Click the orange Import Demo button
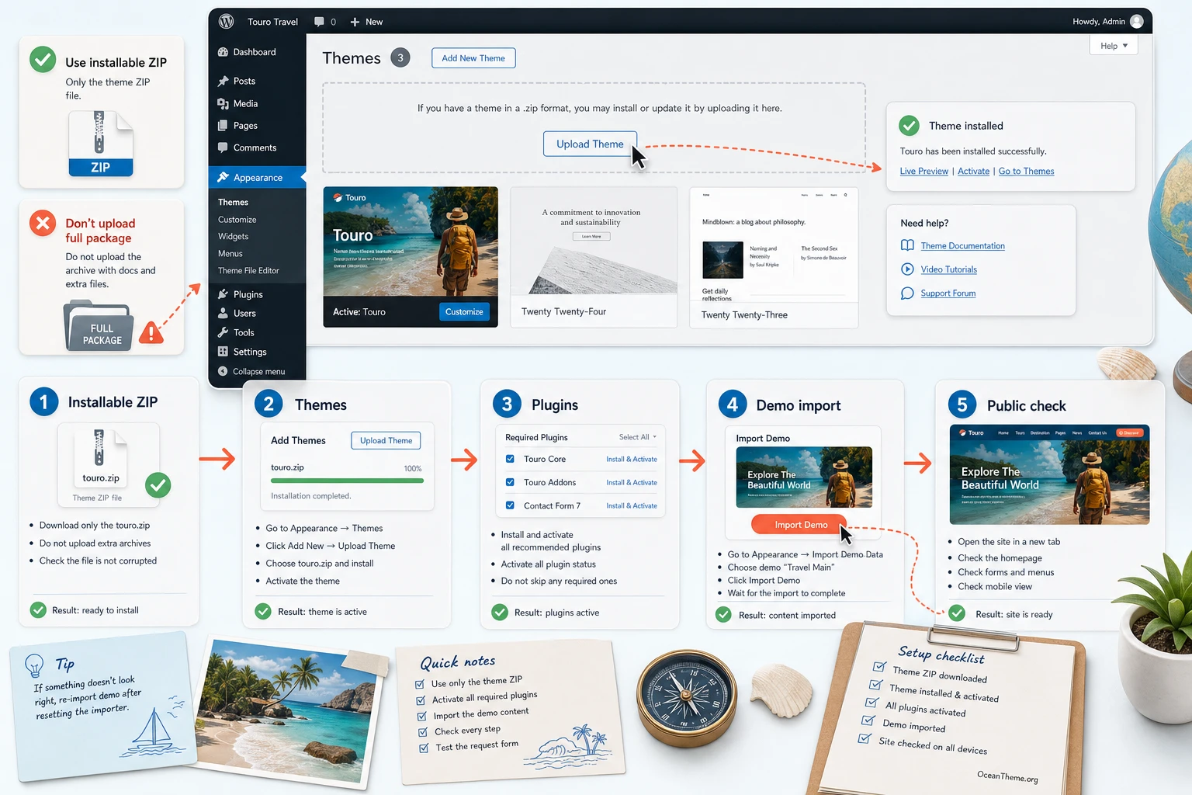Screen dimensions: 1192x795 800,525
